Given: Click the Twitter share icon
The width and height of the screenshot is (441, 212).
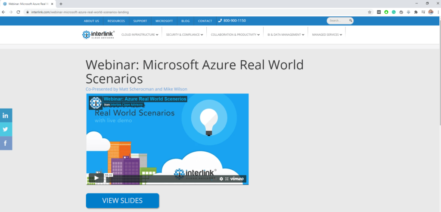Looking at the screenshot, I should pyautogui.click(x=6, y=129).
